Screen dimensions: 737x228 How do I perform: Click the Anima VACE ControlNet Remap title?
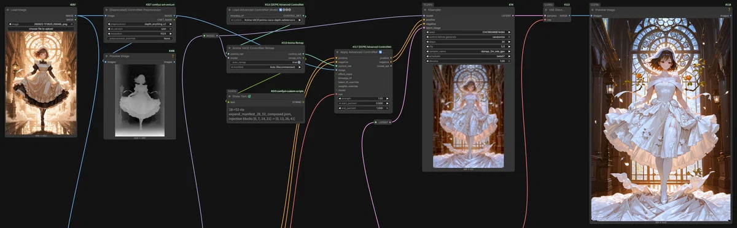(x=254, y=48)
